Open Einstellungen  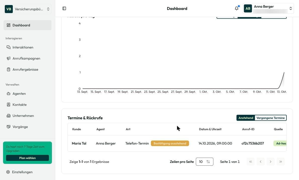point(27,172)
